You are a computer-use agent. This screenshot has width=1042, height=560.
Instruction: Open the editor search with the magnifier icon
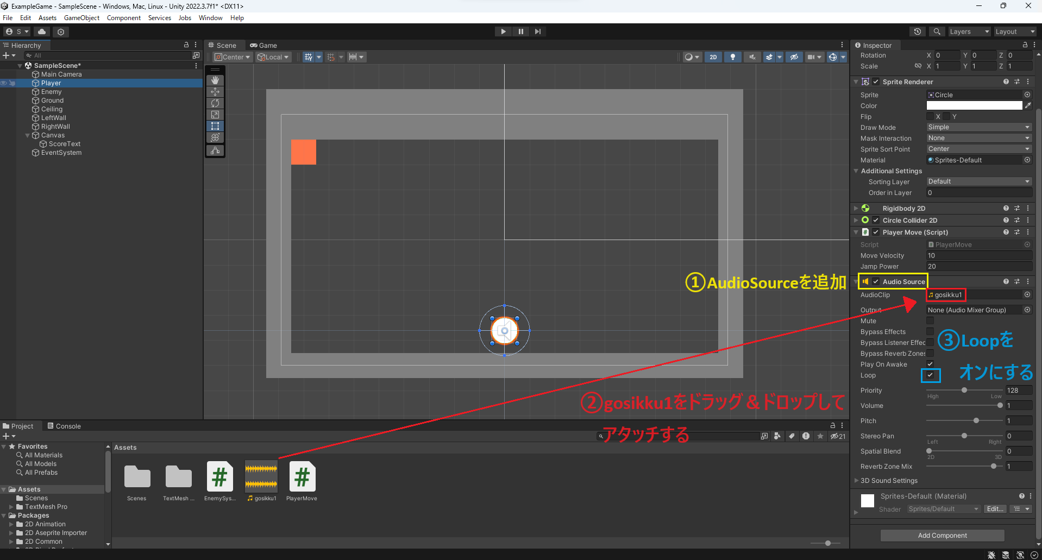point(936,31)
